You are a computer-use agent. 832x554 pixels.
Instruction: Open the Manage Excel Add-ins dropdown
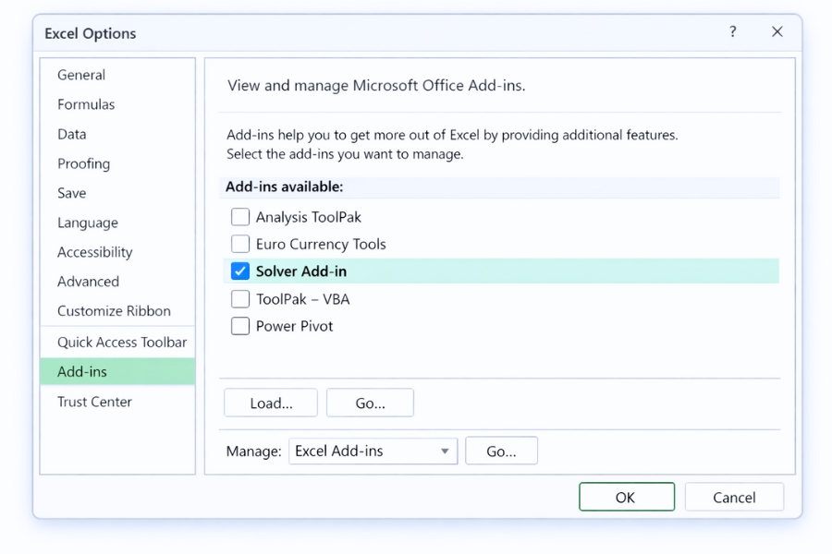pos(373,451)
